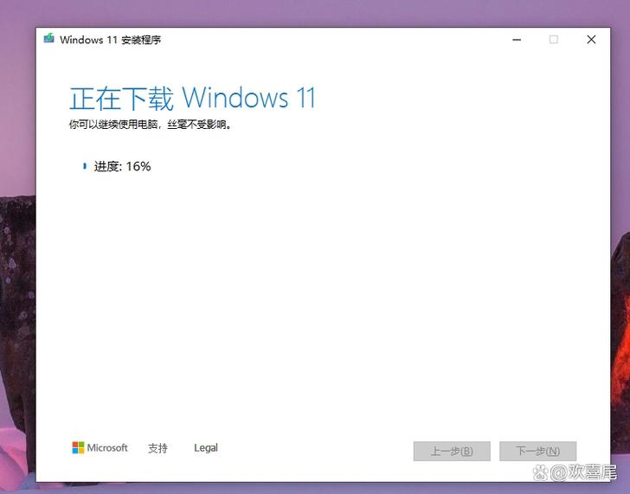This screenshot has height=494, width=630.
Task: Minimize the Windows 11 setup window
Action: coord(517,39)
